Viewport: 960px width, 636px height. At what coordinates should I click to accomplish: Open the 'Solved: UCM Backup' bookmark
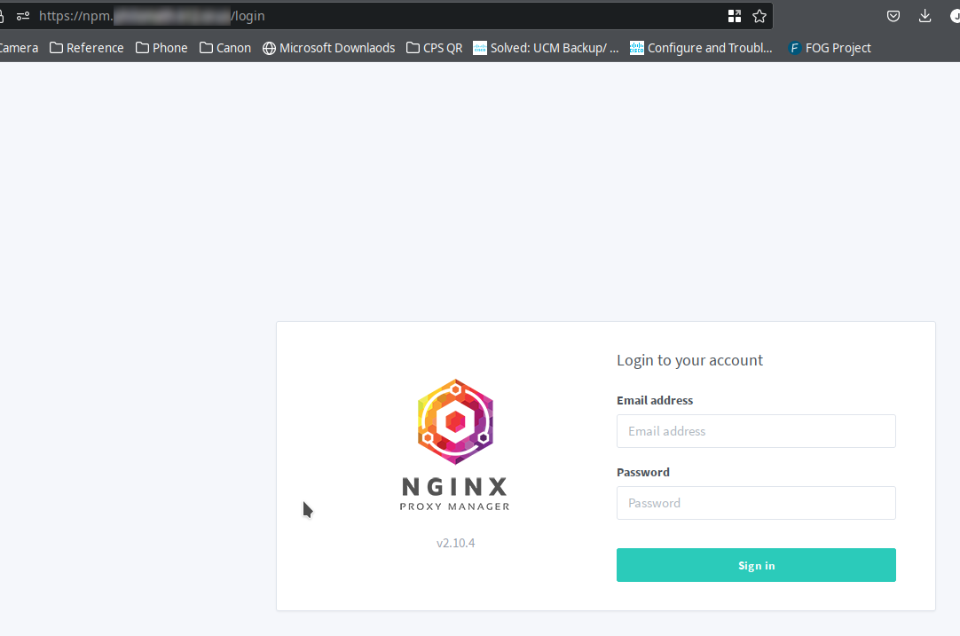coord(545,48)
